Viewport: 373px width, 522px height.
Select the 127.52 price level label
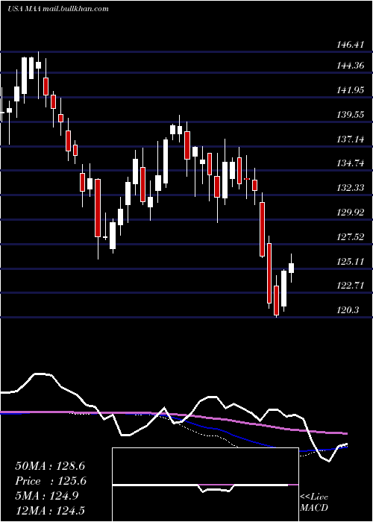point(351,236)
